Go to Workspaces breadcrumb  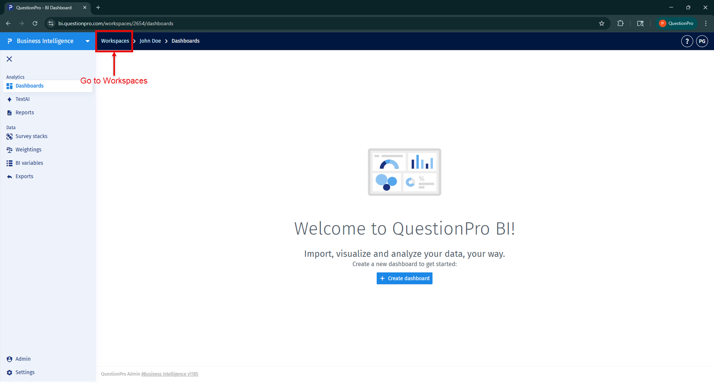(115, 41)
